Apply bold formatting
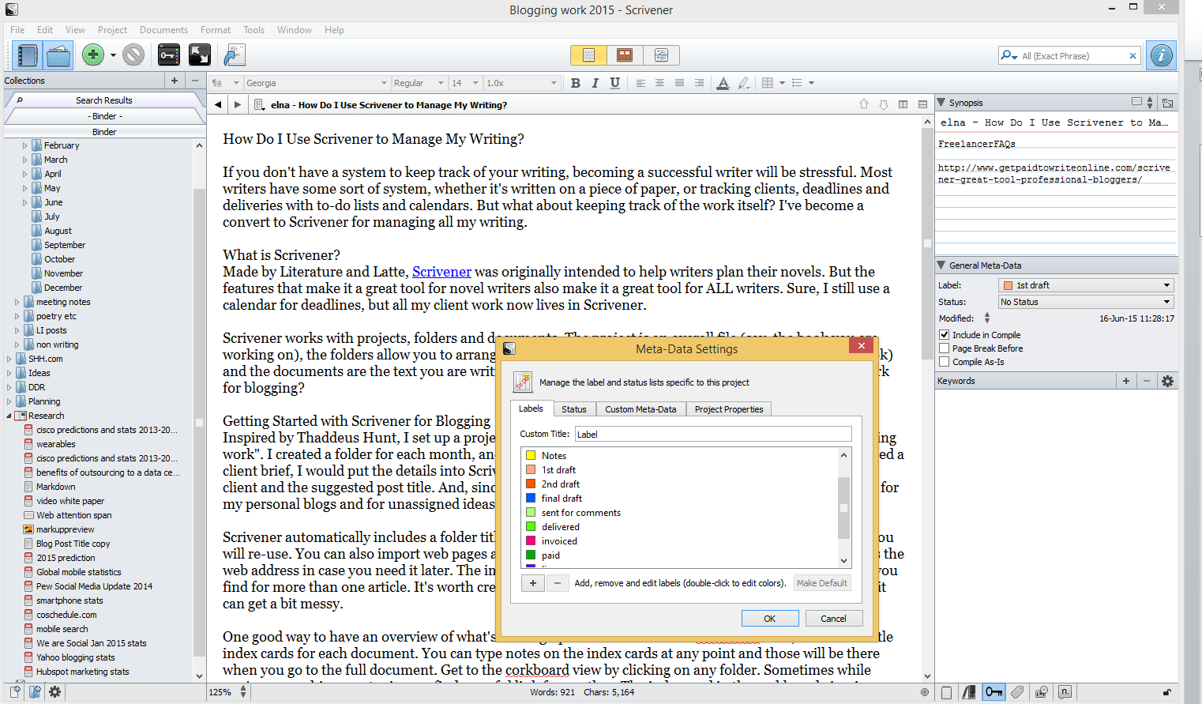The image size is (1202, 704). coord(575,83)
